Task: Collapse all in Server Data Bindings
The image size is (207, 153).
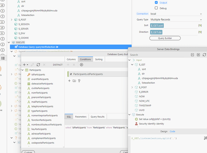Action: click(x=192, y=55)
